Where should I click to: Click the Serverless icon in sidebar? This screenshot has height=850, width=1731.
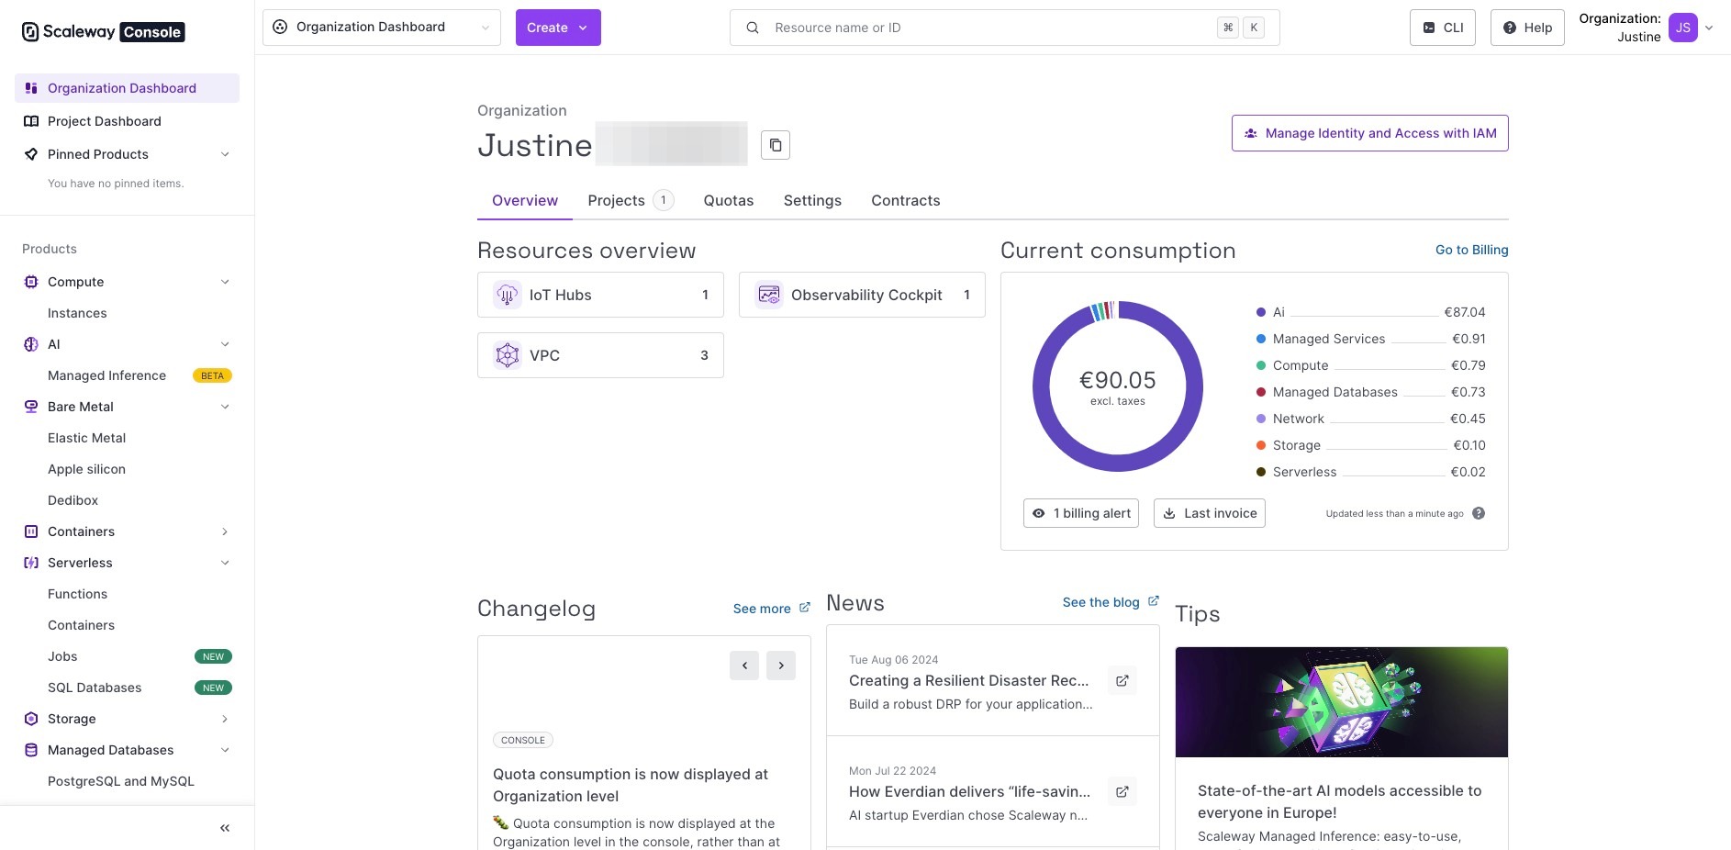31,563
